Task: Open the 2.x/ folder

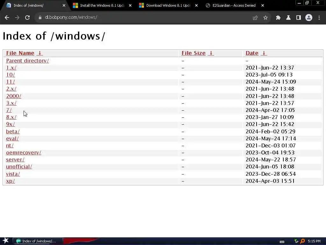Action: pyautogui.click(x=11, y=89)
